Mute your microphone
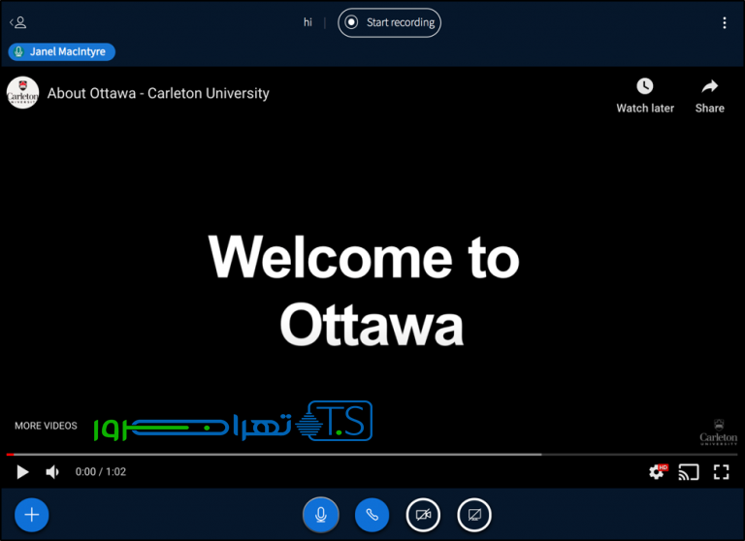 [321, 515]
